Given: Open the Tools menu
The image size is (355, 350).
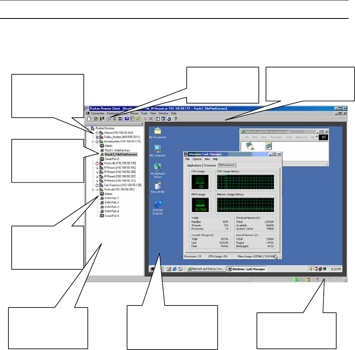Looking at the screenshot, I should tap(144, 114).
